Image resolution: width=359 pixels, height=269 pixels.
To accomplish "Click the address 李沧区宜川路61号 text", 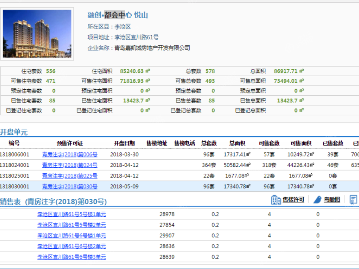I will click(x=137, y=37).
